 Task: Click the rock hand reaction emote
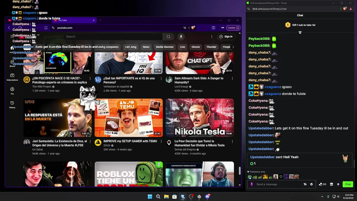click(x=345, y=159)
